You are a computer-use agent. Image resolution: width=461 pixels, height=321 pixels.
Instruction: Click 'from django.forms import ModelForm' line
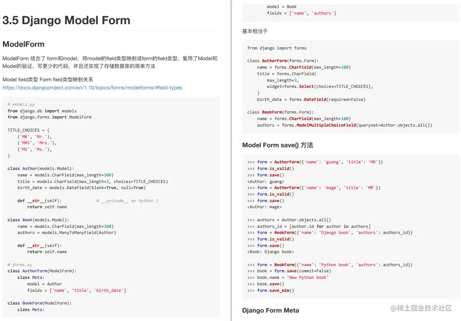coord(49,117)
